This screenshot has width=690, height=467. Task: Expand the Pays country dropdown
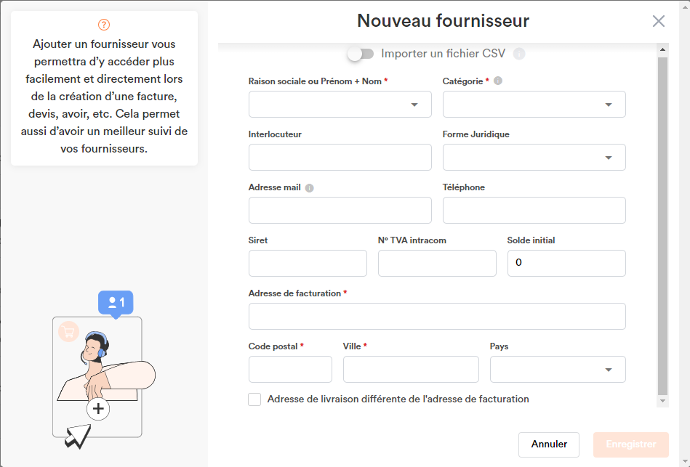tap(558, 370)
